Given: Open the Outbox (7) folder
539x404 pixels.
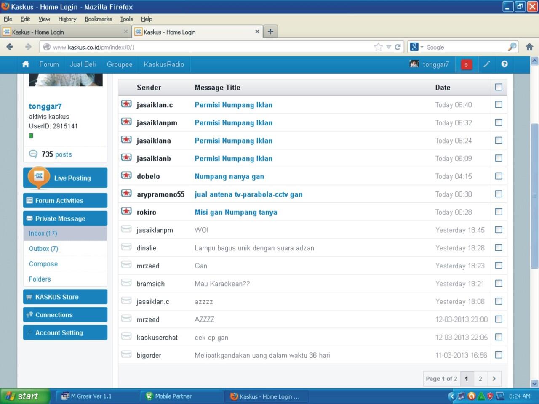Looking at the screenshot, I should [x=43, y=248].
